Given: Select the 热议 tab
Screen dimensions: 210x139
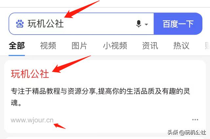Looking at the screenshot, I should [x=181, y=46].
